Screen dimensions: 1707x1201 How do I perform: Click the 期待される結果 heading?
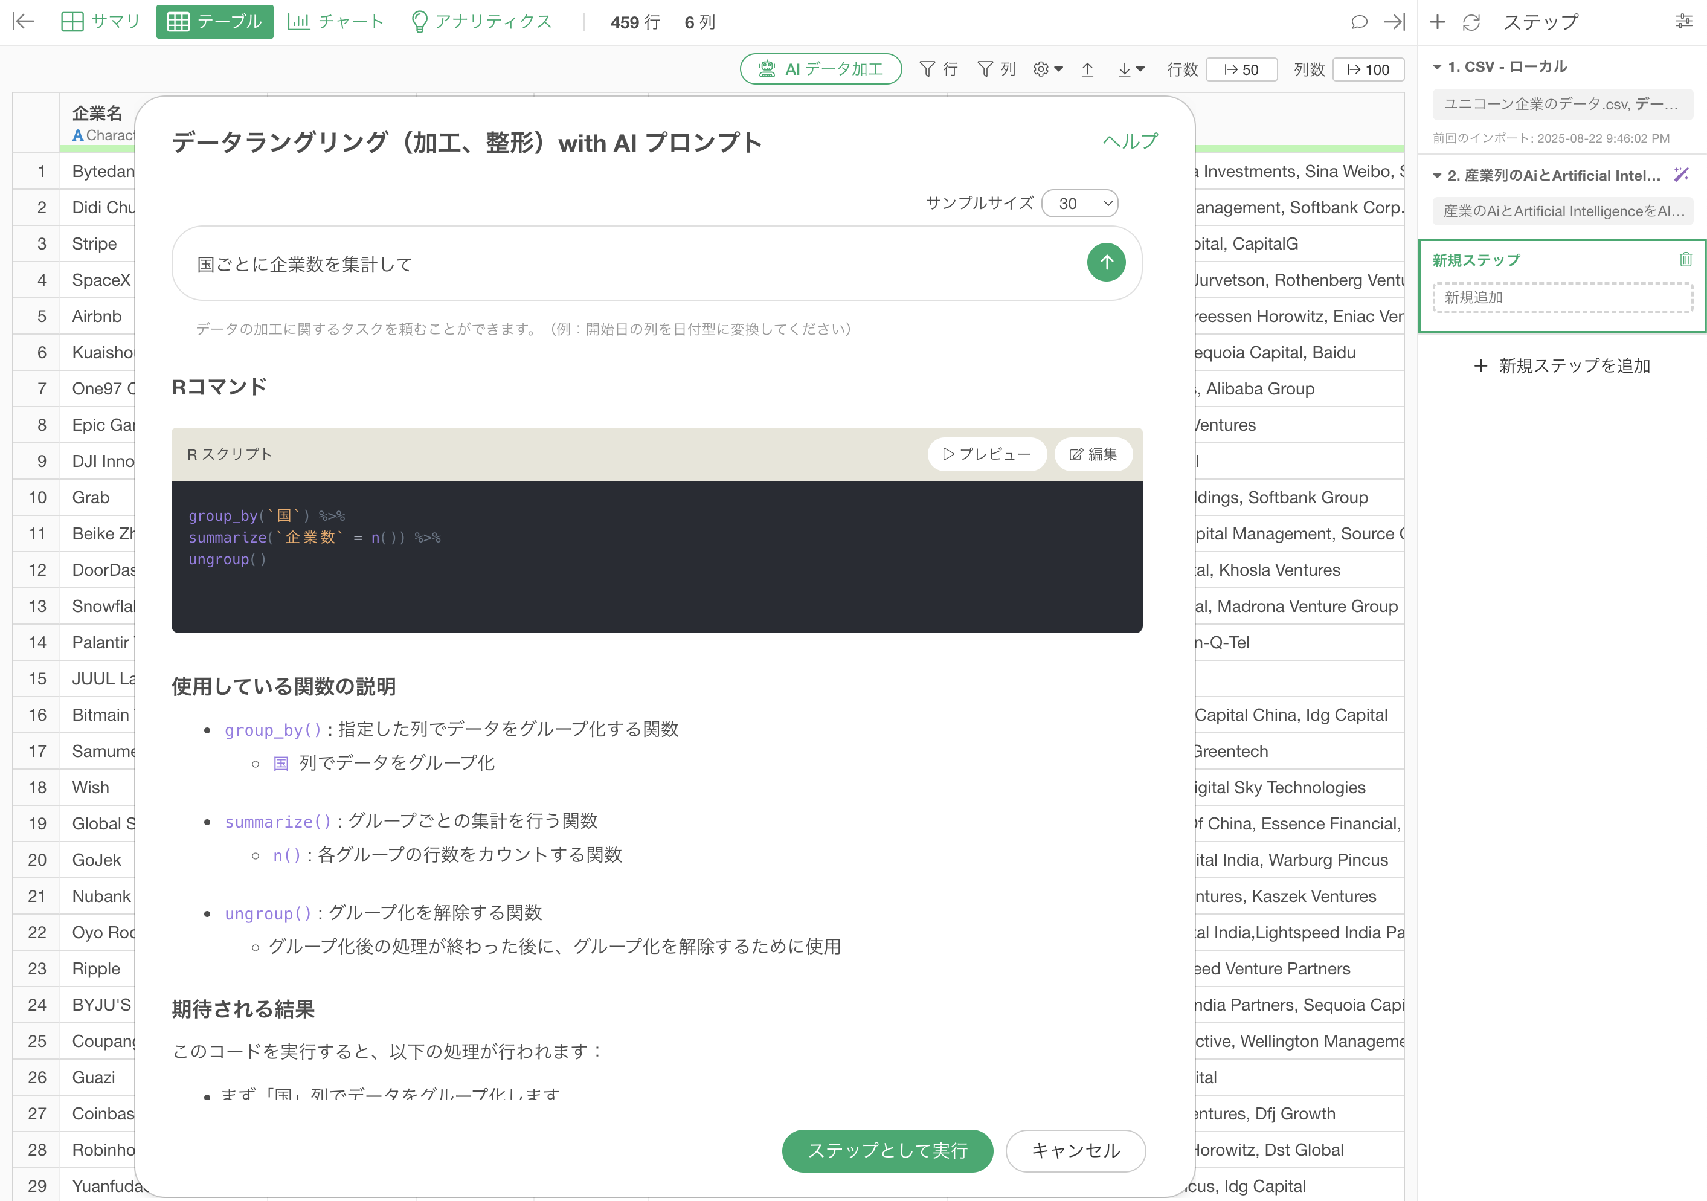pyautogui.click(x=243, y=1009)
